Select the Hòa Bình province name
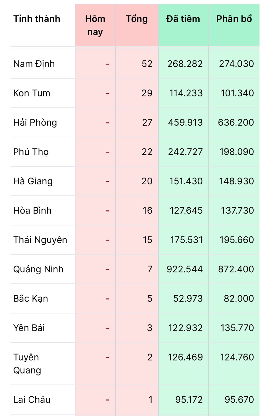 pos(32,210)
